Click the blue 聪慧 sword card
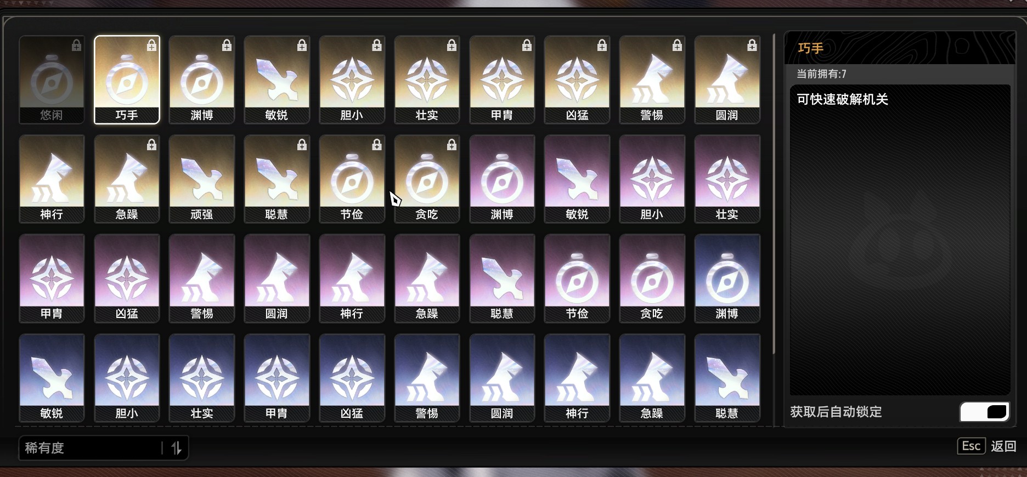Screen dimensions: 1027x477 coord(727,378)
